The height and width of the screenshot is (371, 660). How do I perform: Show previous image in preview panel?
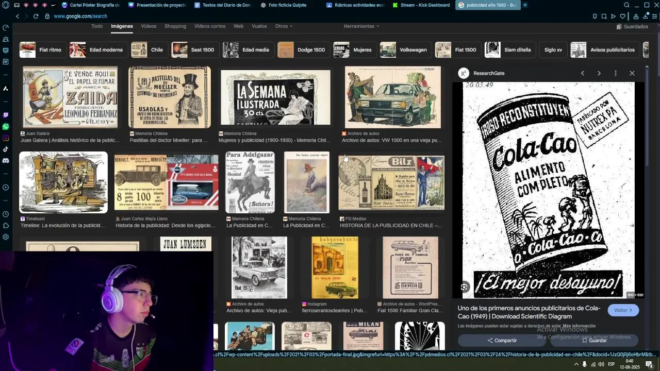pyautogui.click(x=583, y=73)
